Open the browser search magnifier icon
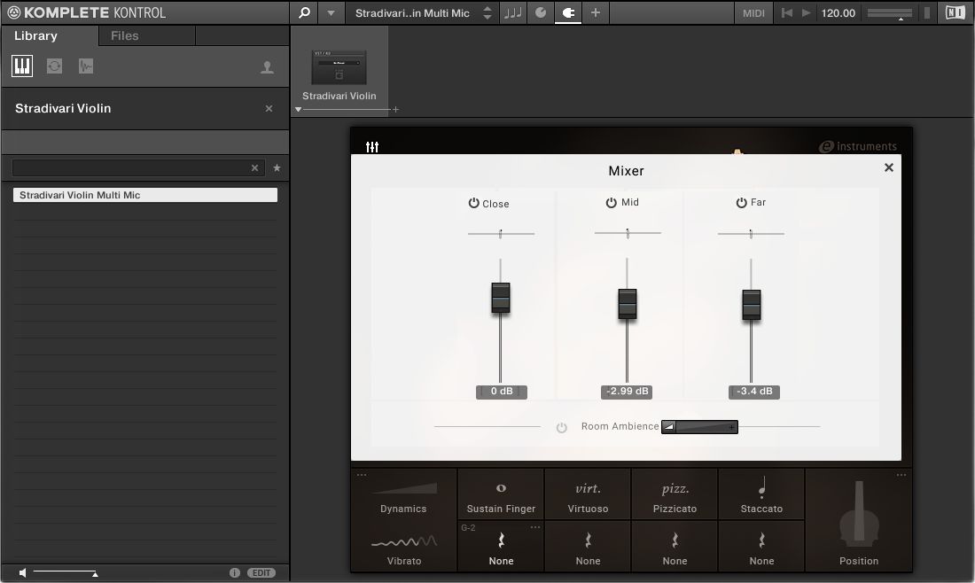The image size is (975, 583). (x=302, y=13)
